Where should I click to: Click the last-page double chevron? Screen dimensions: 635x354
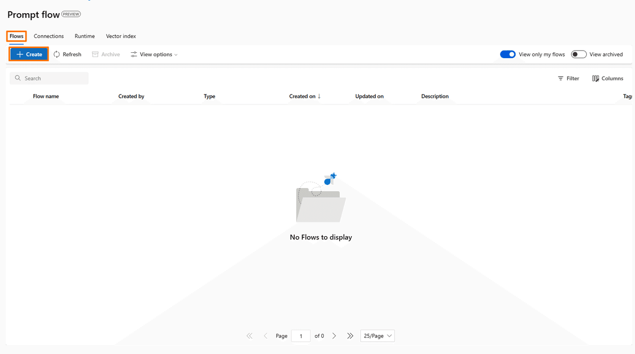(x=350, y=336)
